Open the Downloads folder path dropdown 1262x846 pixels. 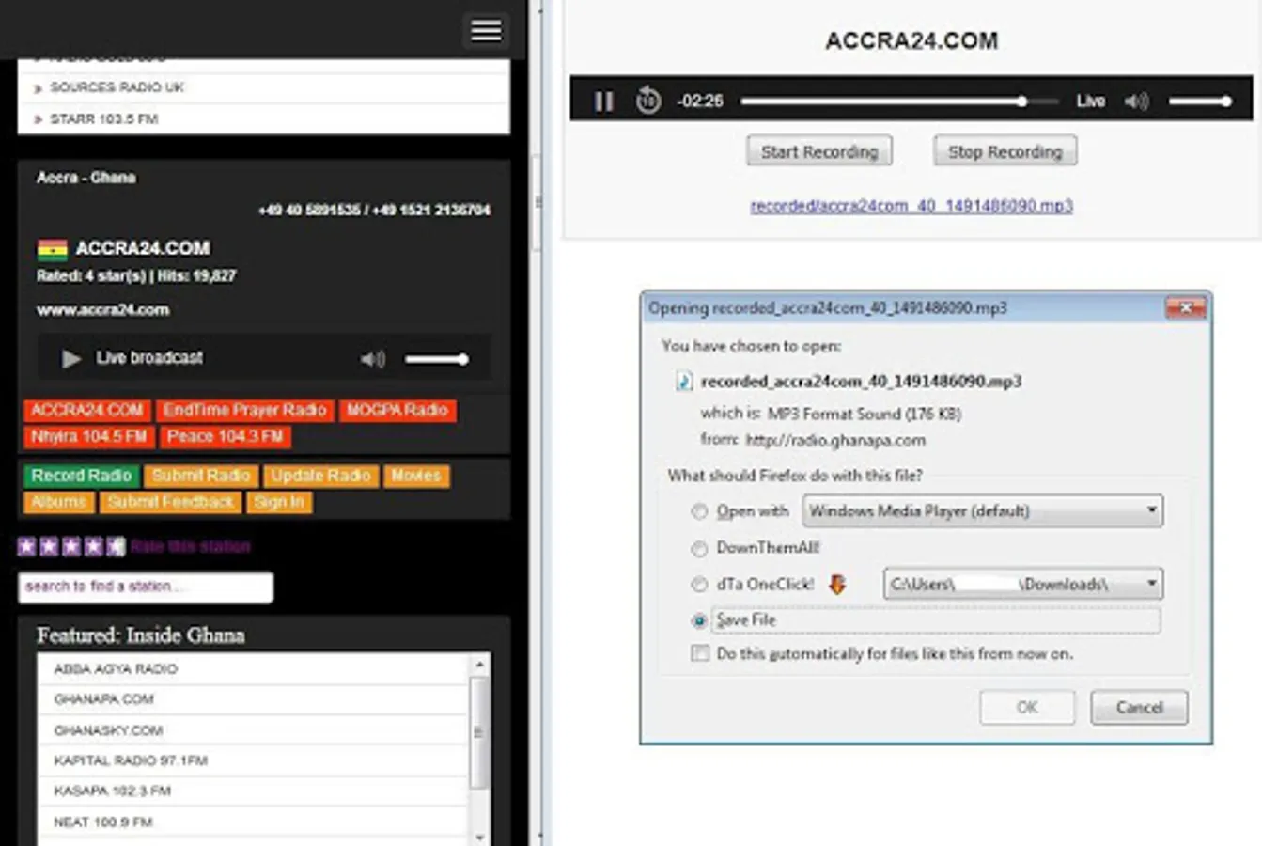(1023, 585)
